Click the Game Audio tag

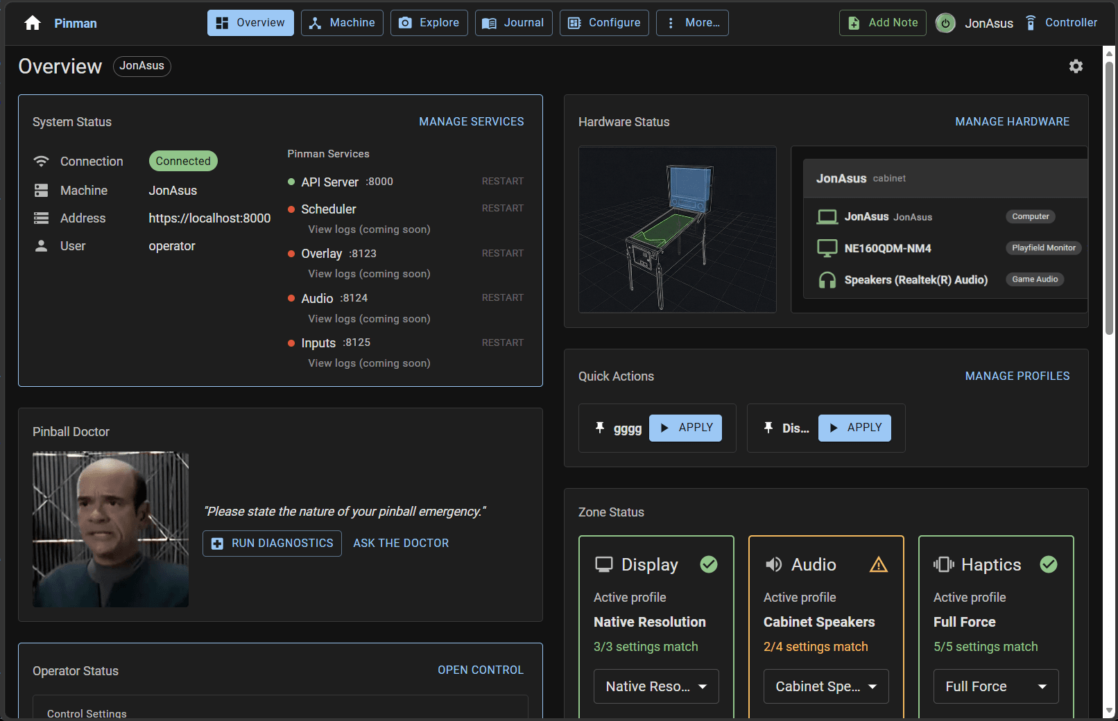[x=1035, y=279]
